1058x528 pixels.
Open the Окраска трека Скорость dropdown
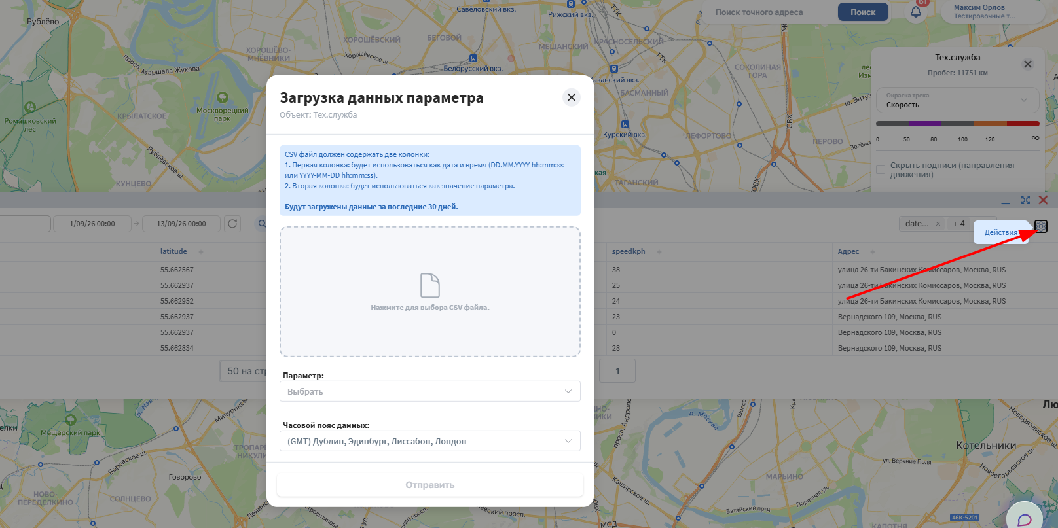click(x=957, y=100)
